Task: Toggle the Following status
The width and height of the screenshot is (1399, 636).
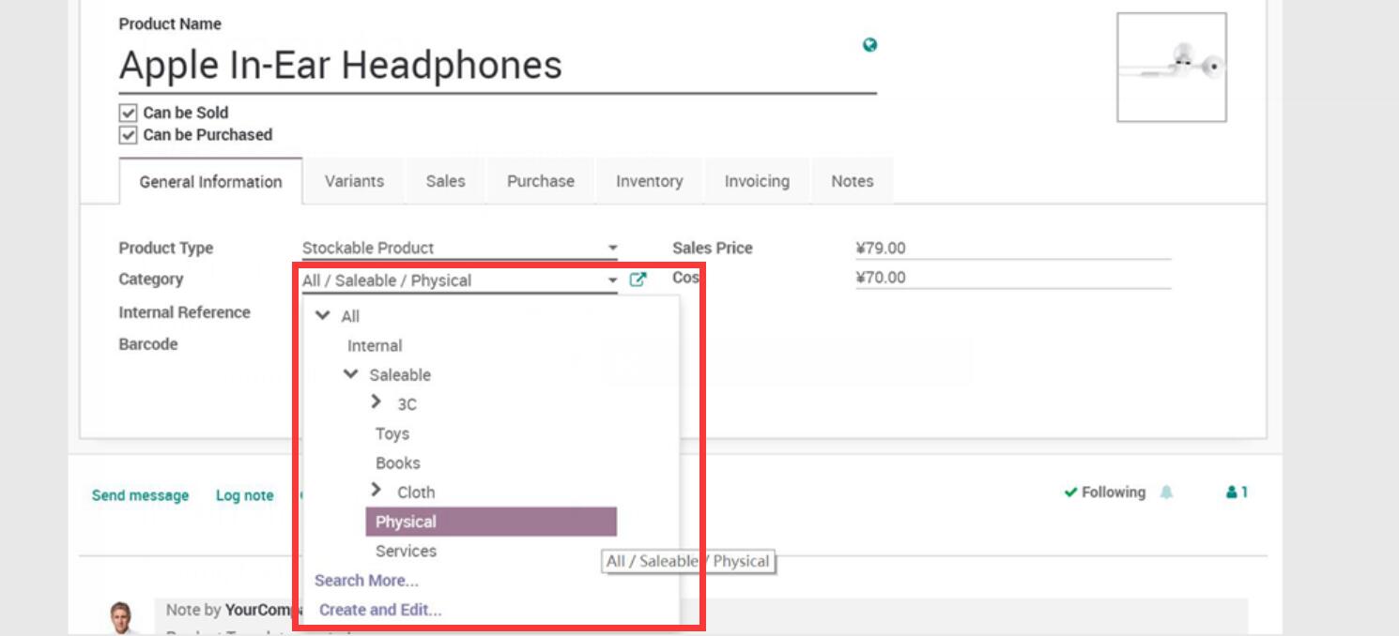Action: (1104, 492)
